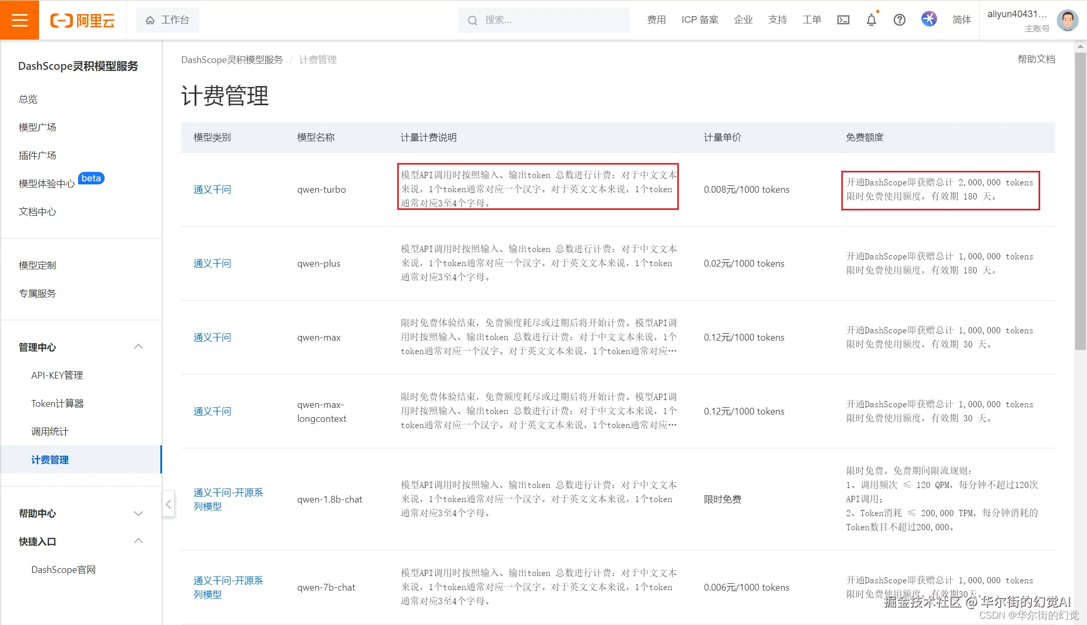This screenshot has height=625, width=1087.
Task: Open the help question-mark icon
Action: [x=899, y=20]
